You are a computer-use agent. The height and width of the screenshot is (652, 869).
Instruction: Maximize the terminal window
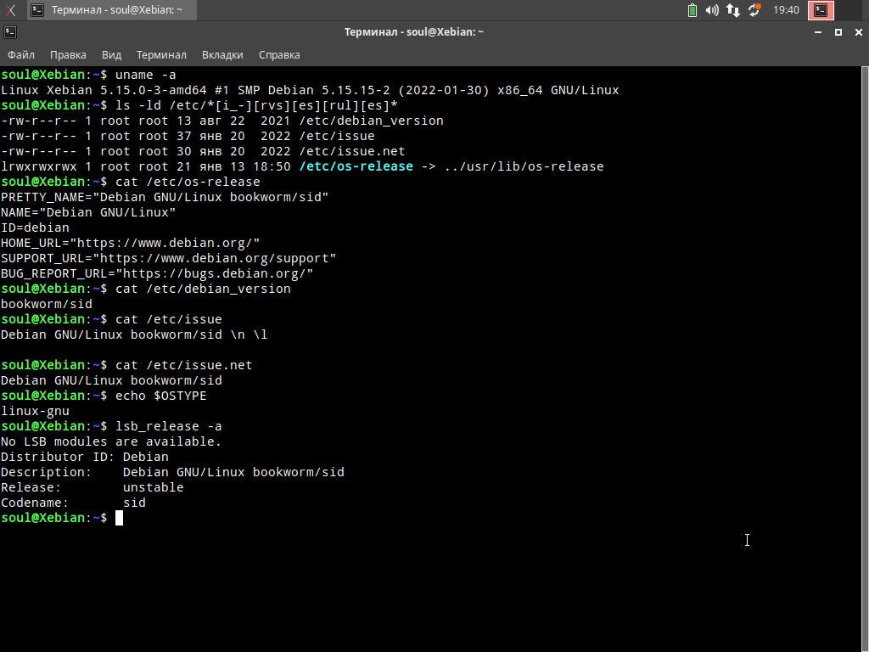coord(838,32)
